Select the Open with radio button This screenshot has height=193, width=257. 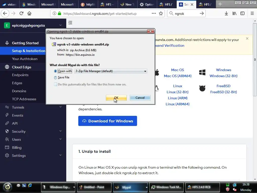coord(55,71)
